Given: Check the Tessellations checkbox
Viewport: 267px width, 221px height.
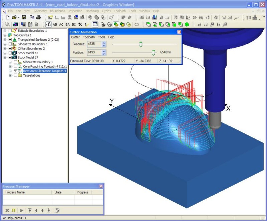Looking at the screenshot, I should pyautogui.click(x=15, y=75).
